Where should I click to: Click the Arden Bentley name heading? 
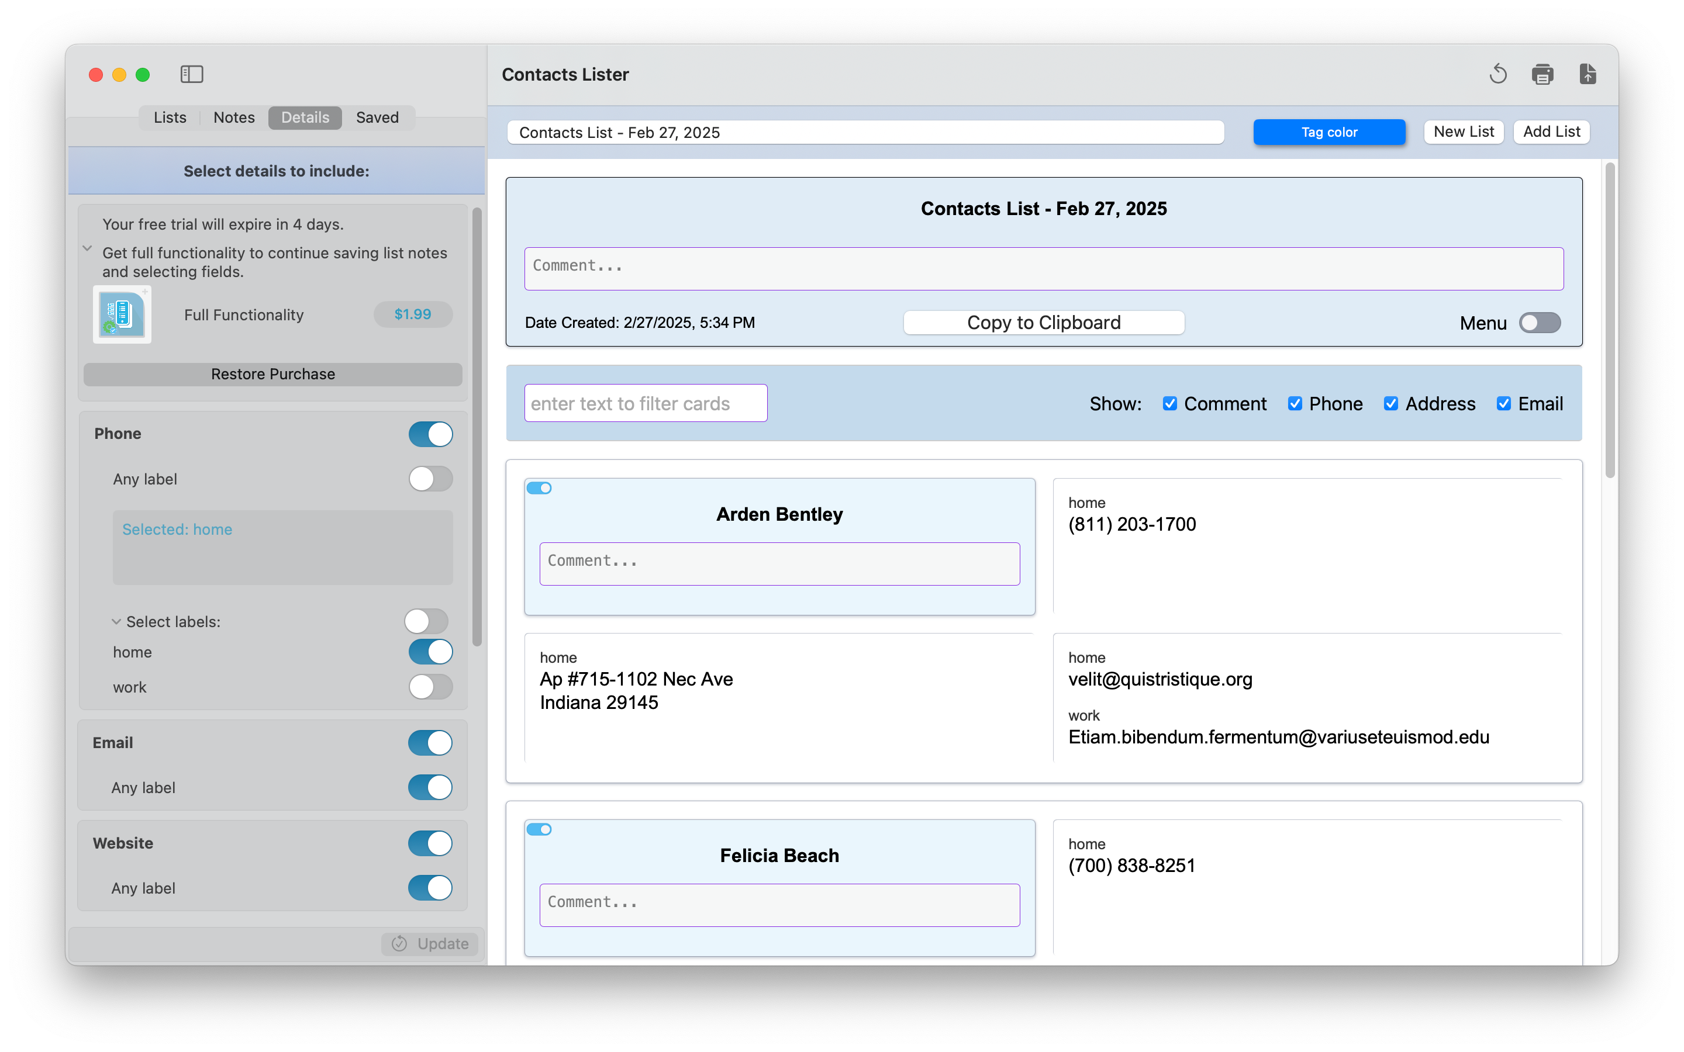point(779,514)
